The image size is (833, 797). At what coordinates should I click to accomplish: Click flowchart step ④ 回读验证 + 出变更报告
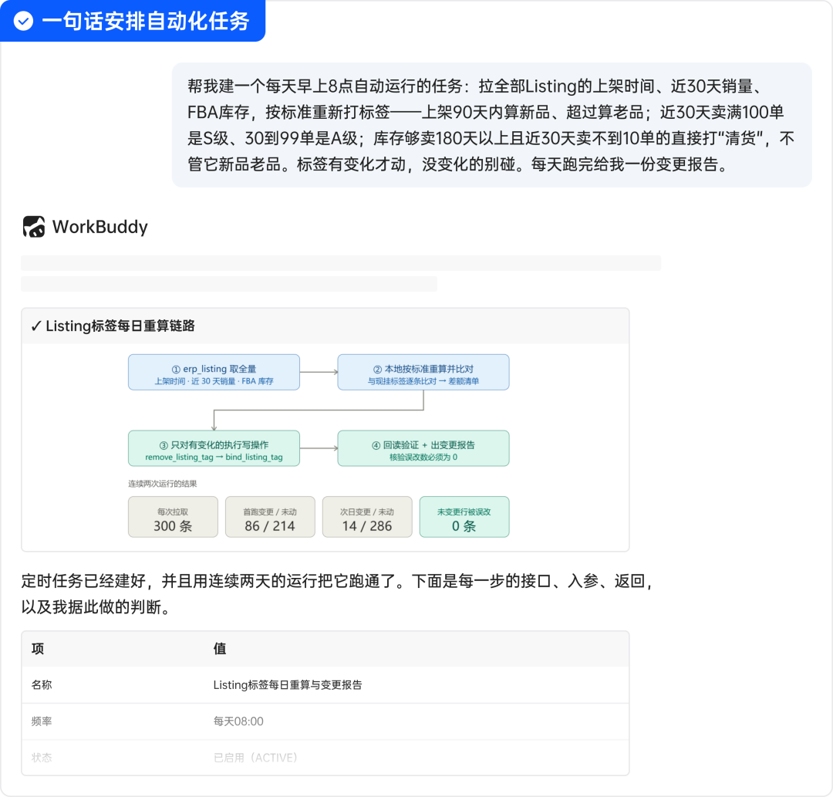pos(423,448)
